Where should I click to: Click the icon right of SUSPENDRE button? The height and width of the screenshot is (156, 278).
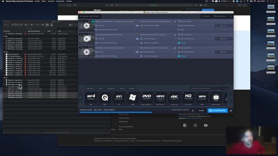tap(231, 110)
